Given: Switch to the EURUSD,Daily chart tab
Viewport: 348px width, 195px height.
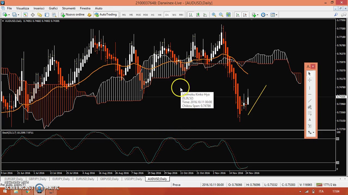Looking at the screenshot, I should tap(85, 179).
